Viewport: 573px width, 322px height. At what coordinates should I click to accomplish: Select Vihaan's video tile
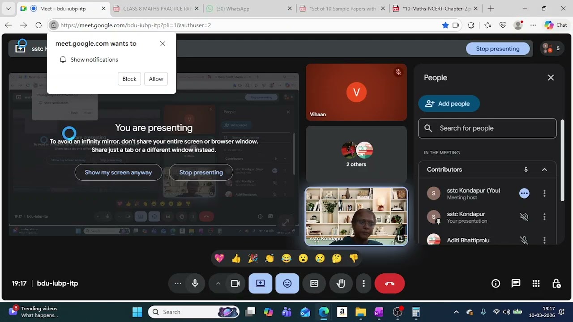[356, 92]
